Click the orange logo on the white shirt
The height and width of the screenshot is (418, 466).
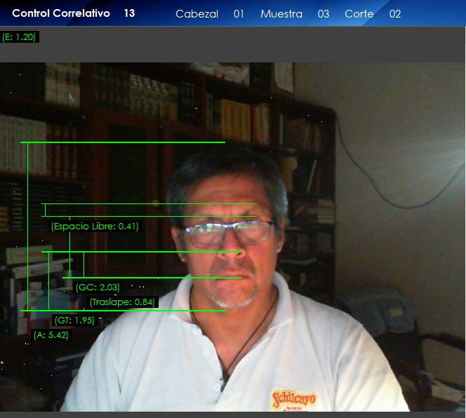[293, 400]
